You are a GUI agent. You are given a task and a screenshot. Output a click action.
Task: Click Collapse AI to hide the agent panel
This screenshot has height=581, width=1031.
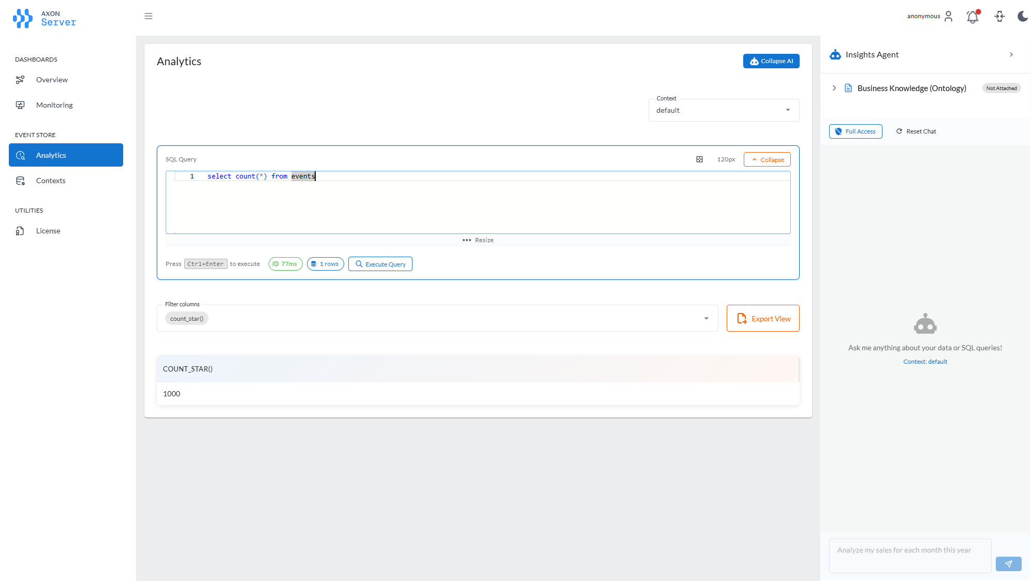(x=771, y=61)
